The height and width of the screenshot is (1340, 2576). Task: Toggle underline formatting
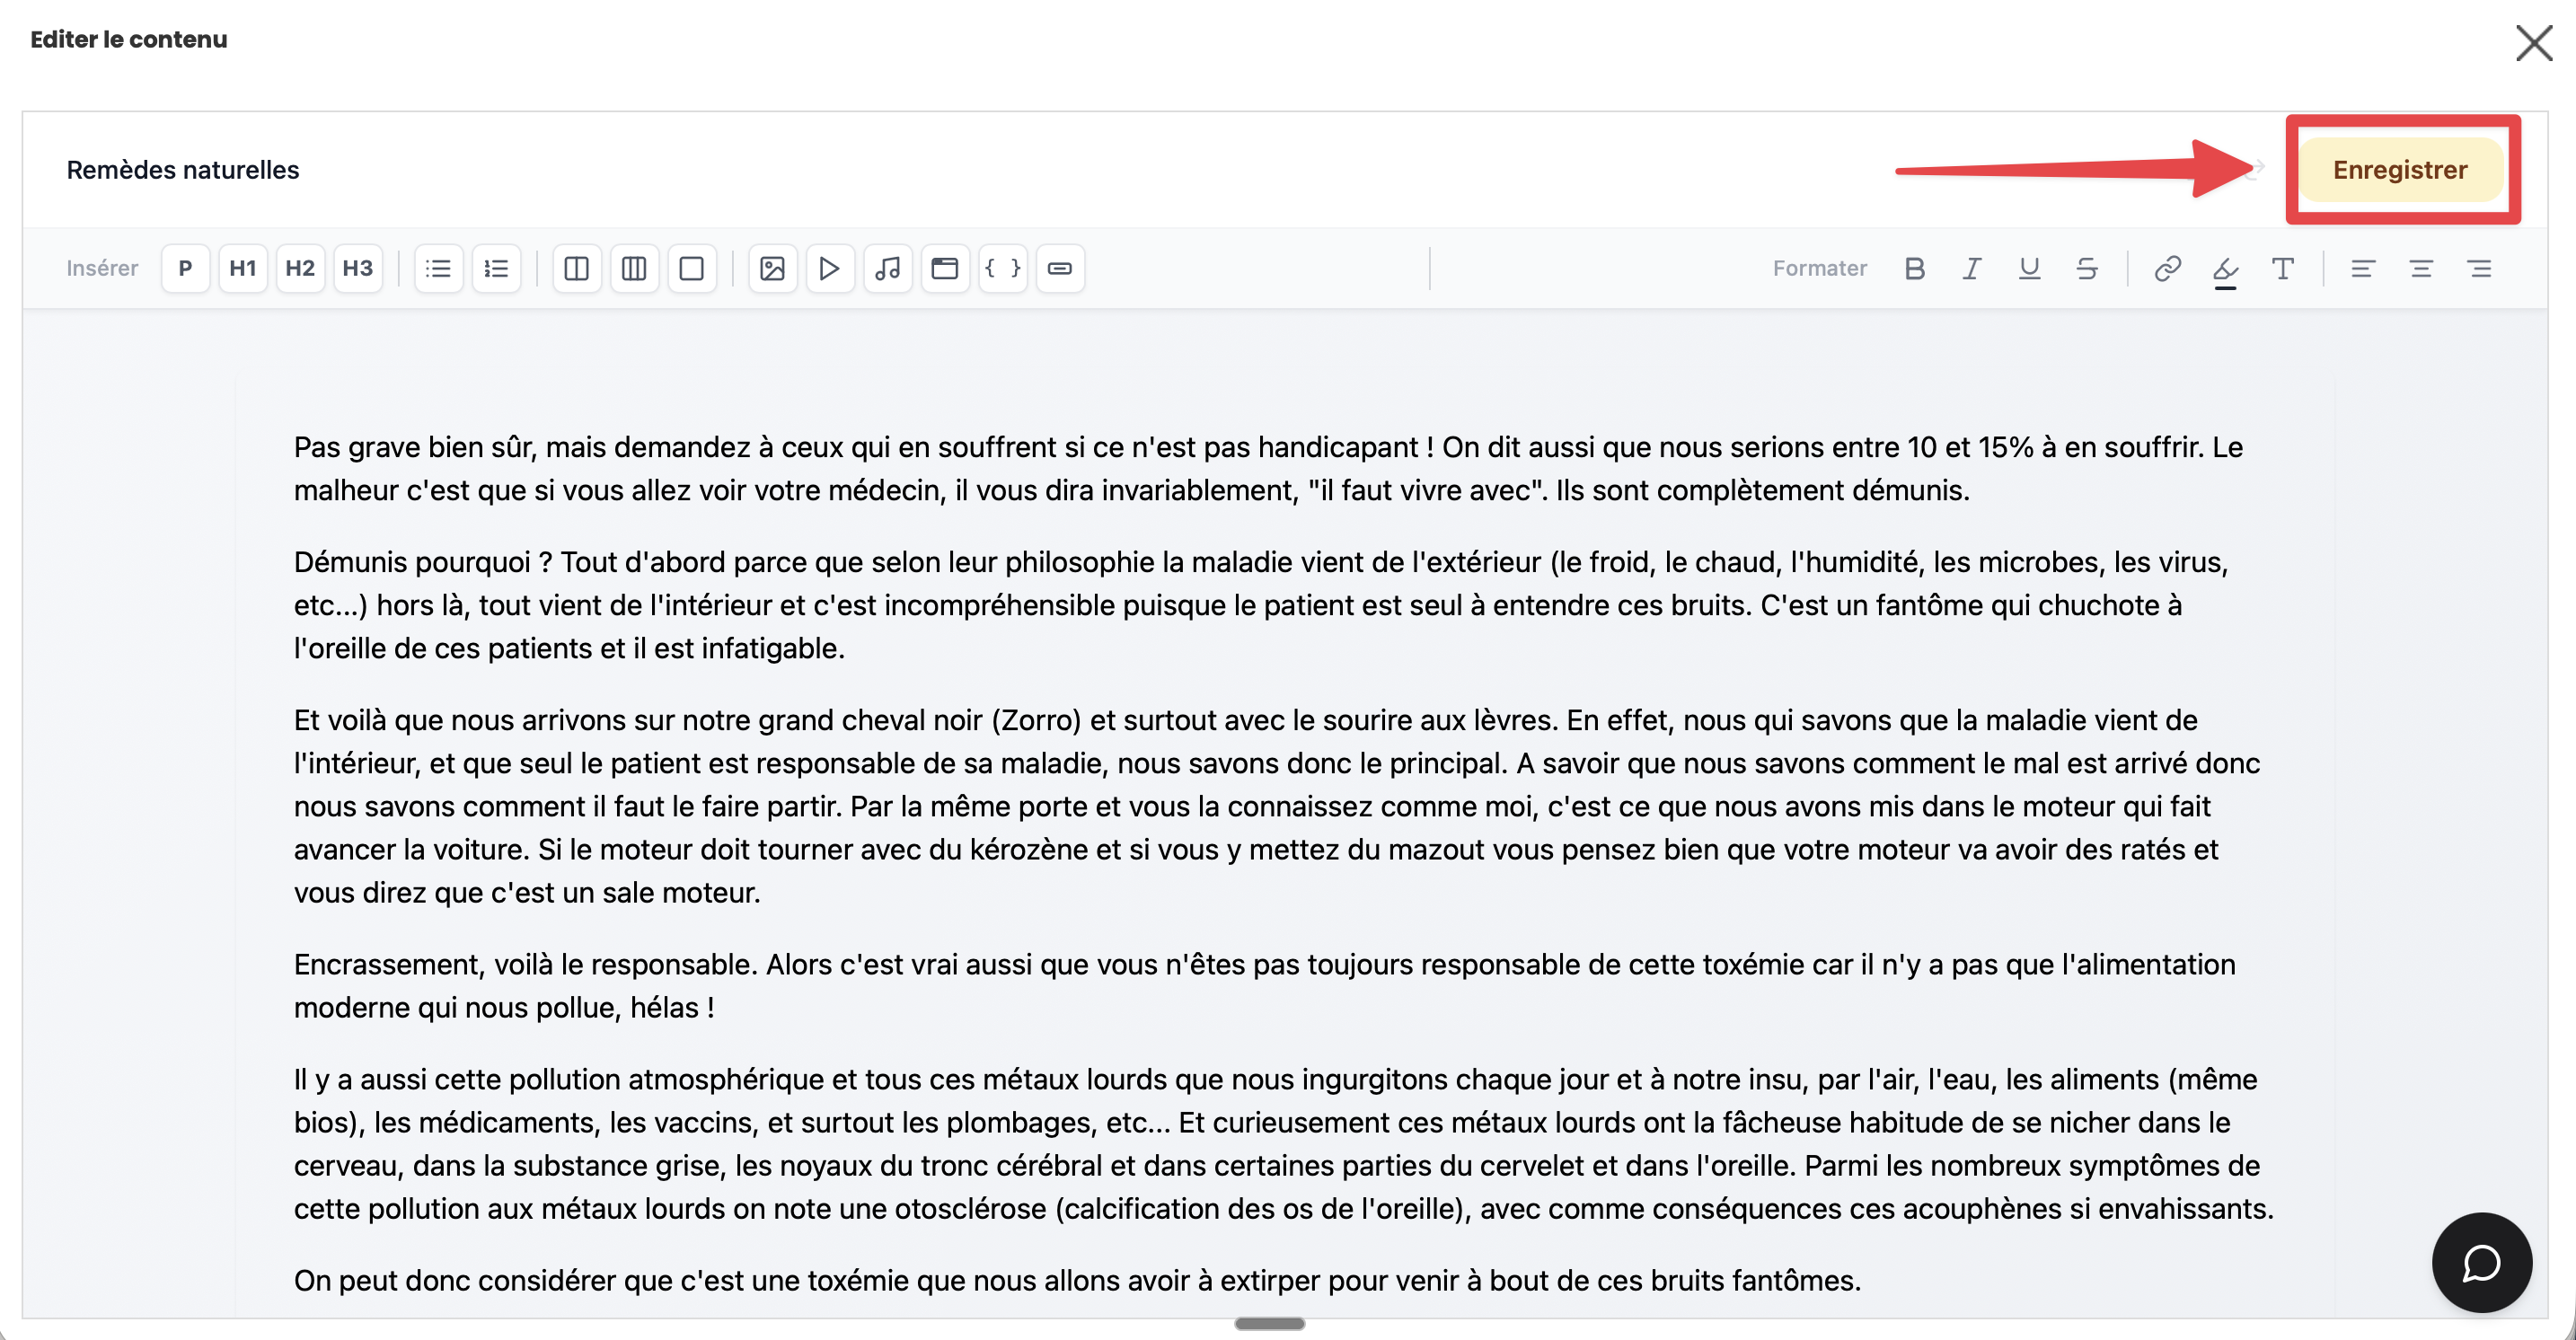tap(2029, 268)
